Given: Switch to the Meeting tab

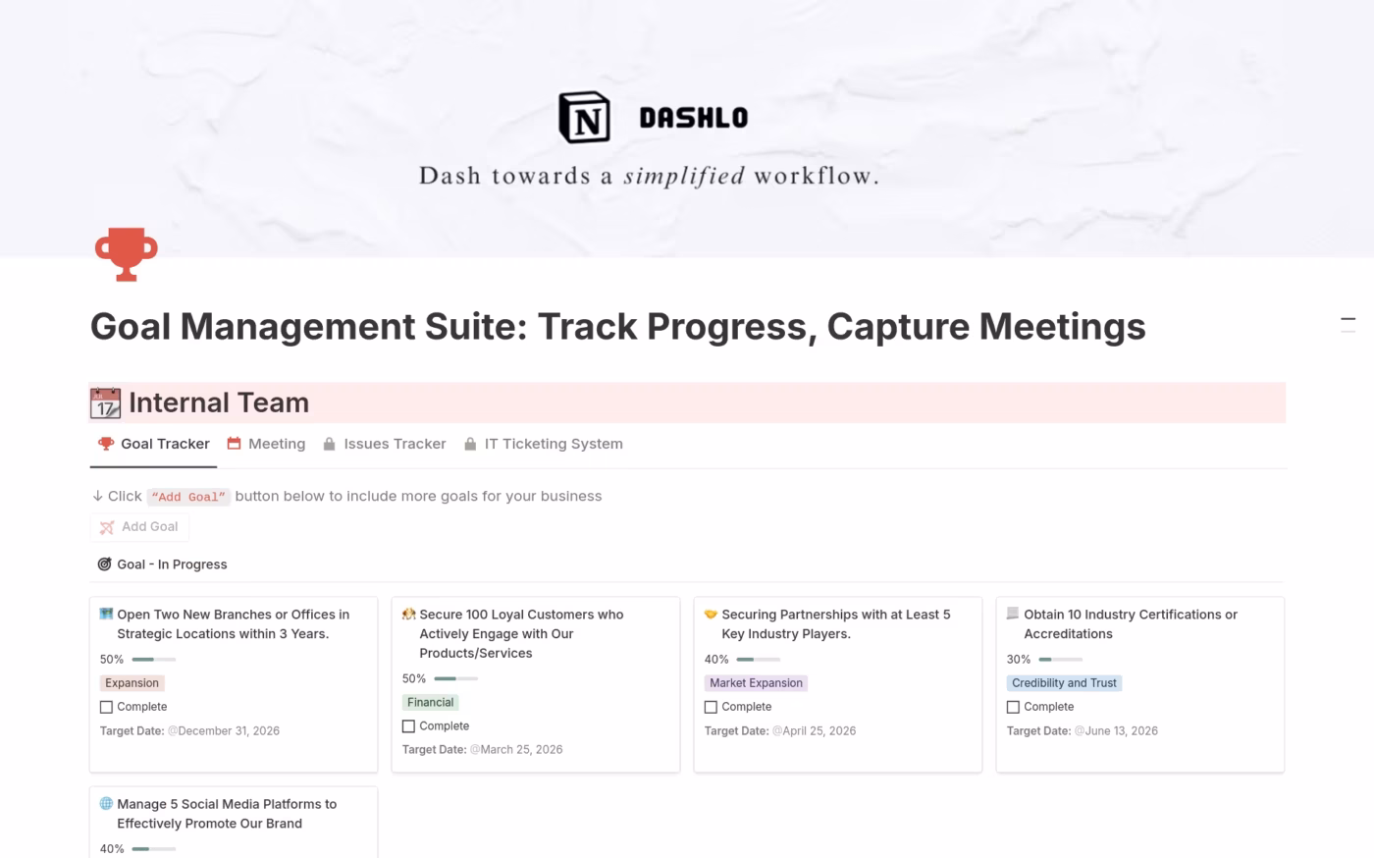Looking at the screenshot, I should pos(266,444).
